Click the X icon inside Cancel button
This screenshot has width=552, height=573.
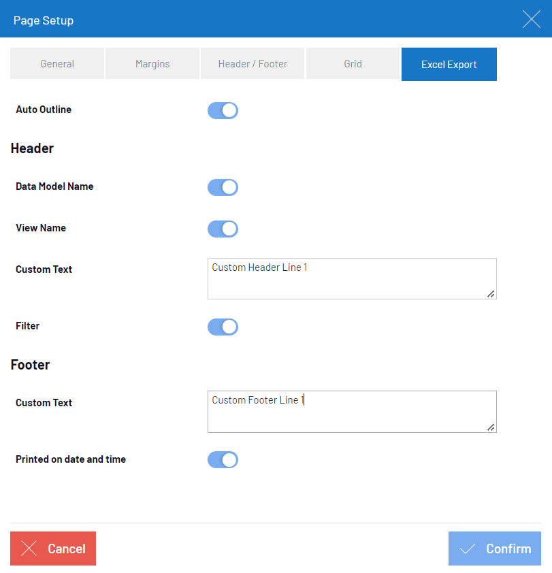29,549
